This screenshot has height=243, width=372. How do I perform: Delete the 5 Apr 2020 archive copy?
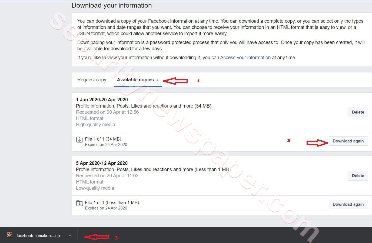point(358,175)
